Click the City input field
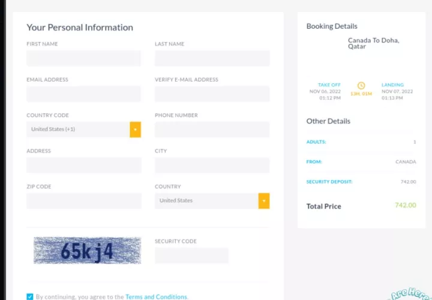The image size is (432, 300). [212, 165]
